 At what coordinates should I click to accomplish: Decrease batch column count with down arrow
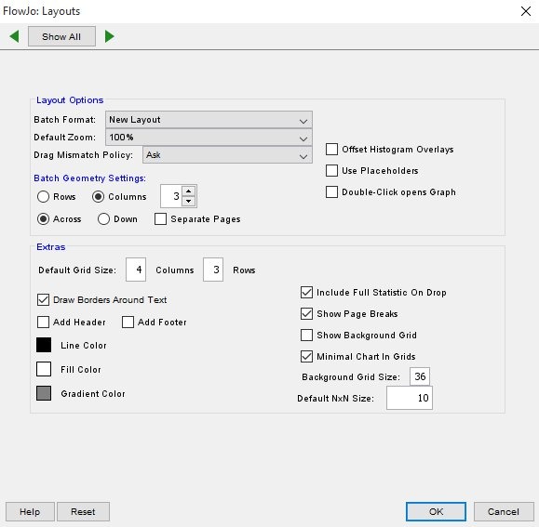(189, 201)
